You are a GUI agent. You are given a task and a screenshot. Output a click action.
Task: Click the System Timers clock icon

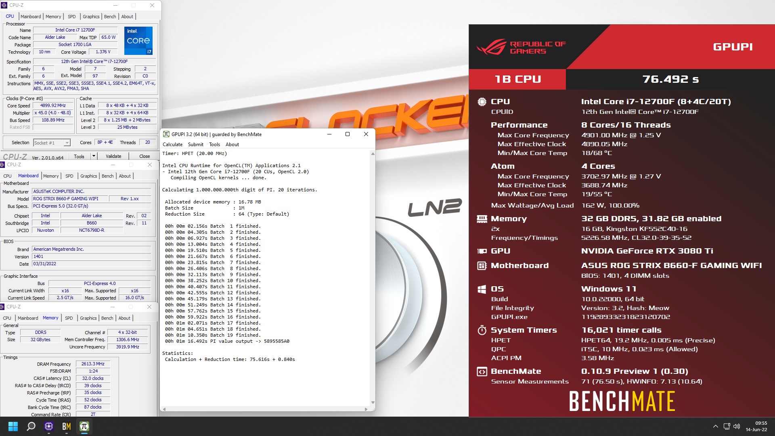coord(482,330)
